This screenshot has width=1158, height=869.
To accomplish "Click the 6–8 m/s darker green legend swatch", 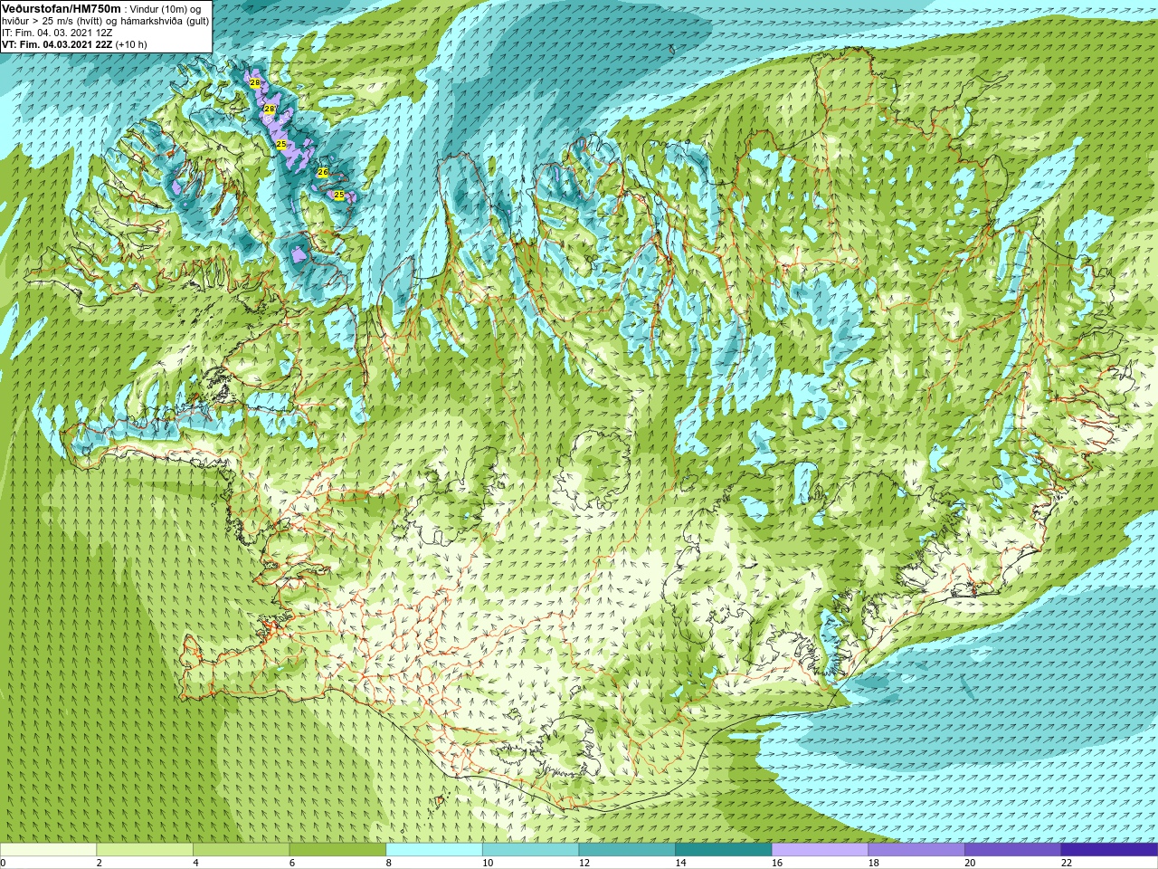I will coord(337,850).
